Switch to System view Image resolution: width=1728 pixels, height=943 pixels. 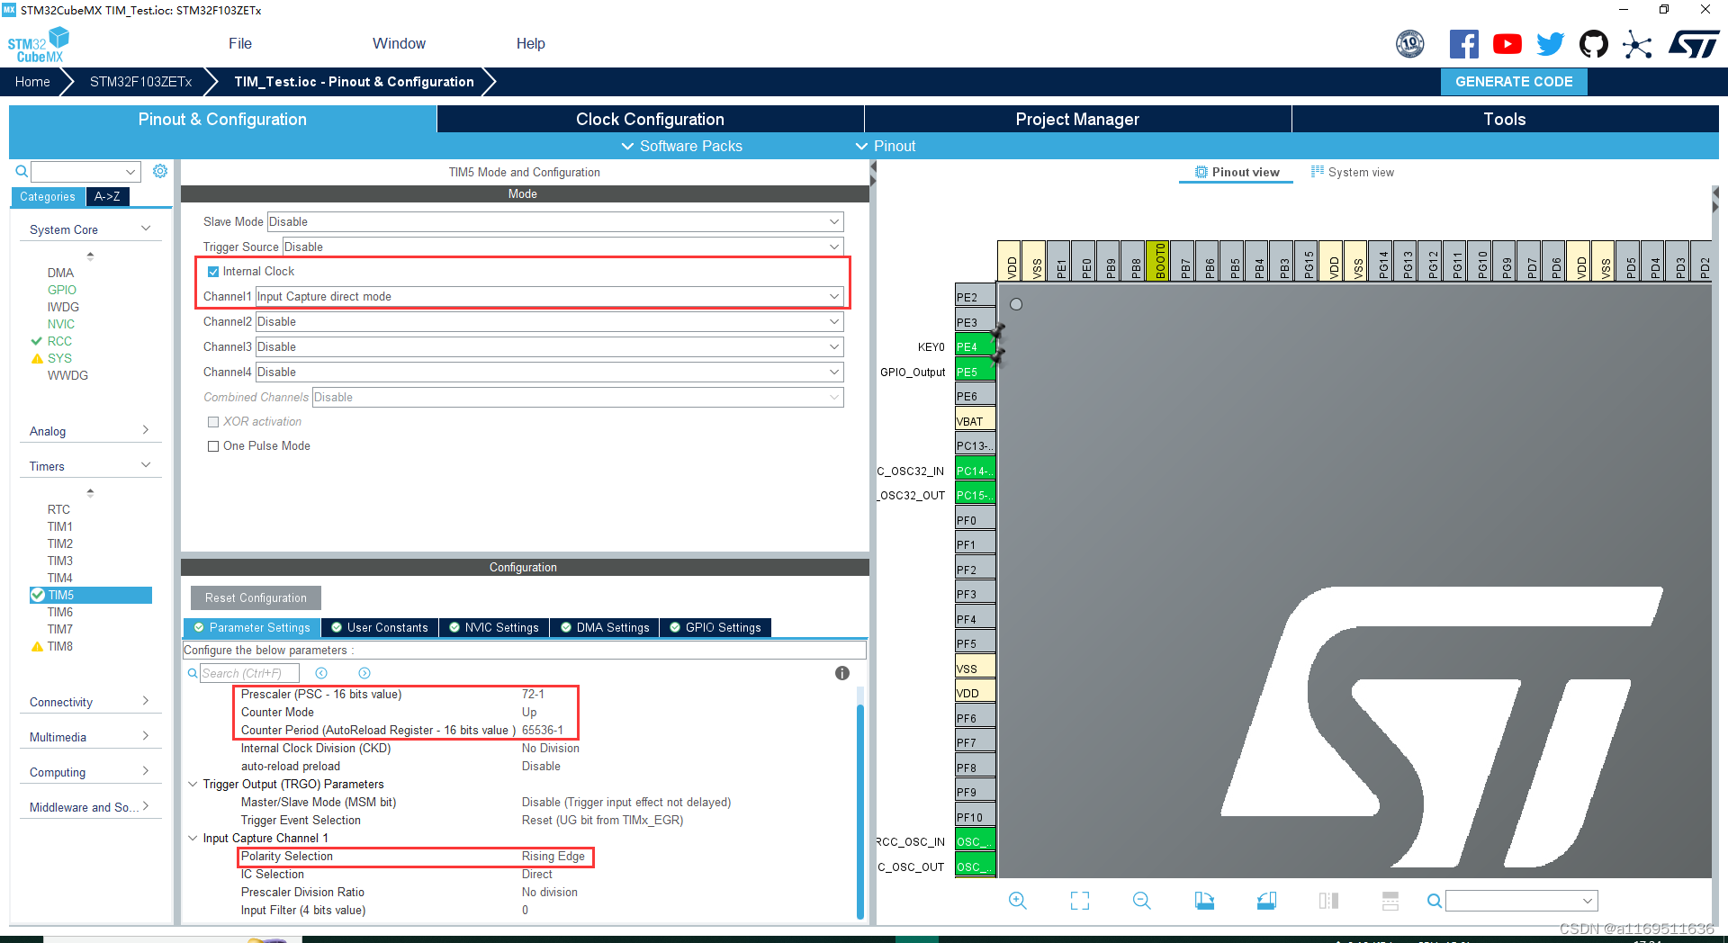(1353, 172)
